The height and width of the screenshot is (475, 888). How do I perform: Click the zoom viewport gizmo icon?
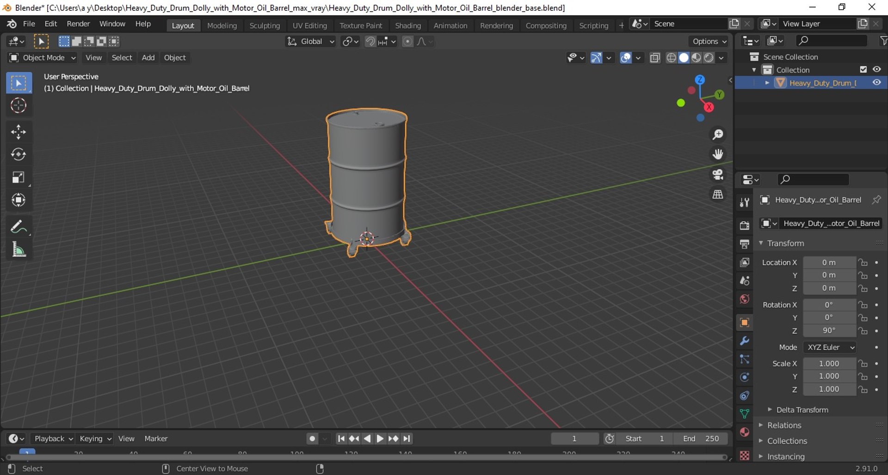tap(718, 134)
